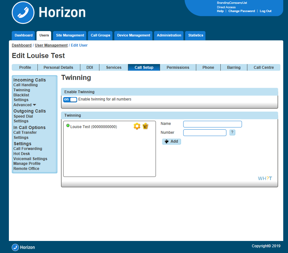Open the Permissions sub-tab

[x=178, y=68]
